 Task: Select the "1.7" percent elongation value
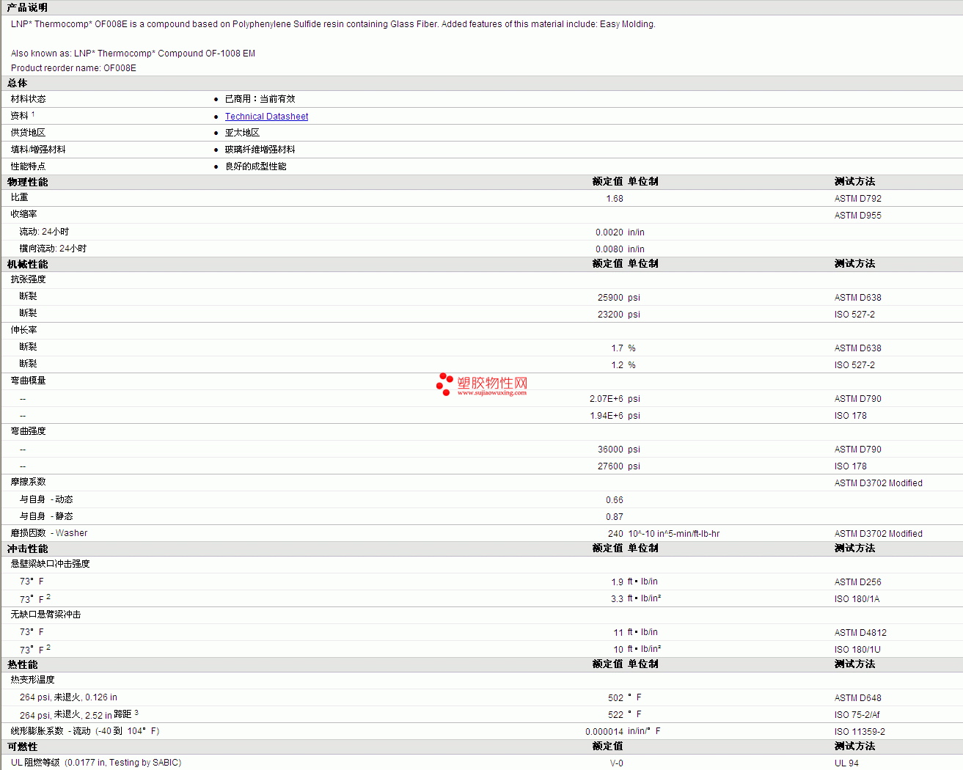[x=618, y=348]
